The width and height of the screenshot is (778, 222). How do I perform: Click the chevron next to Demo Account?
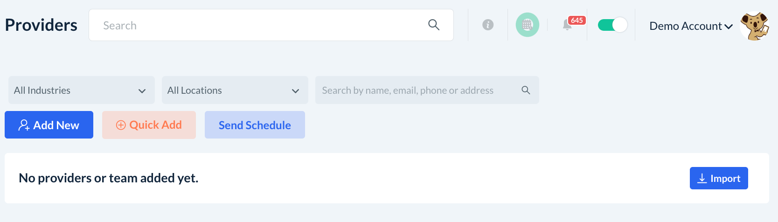[729, 27]
